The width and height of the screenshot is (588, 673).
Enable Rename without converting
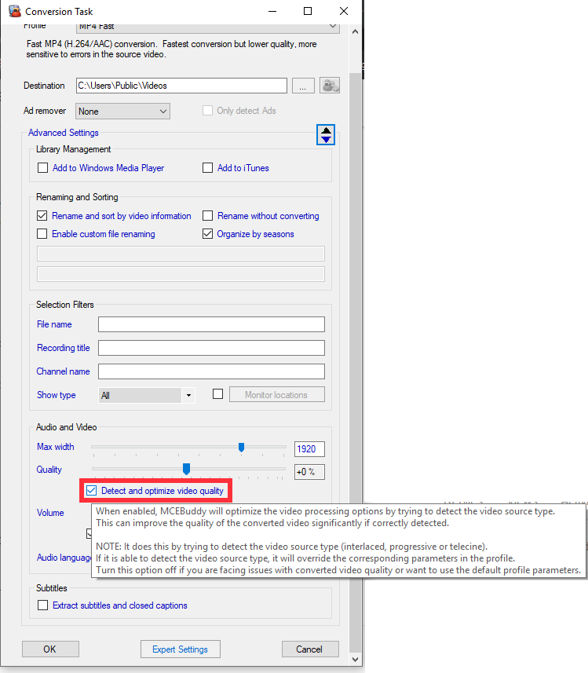[208, 216]
